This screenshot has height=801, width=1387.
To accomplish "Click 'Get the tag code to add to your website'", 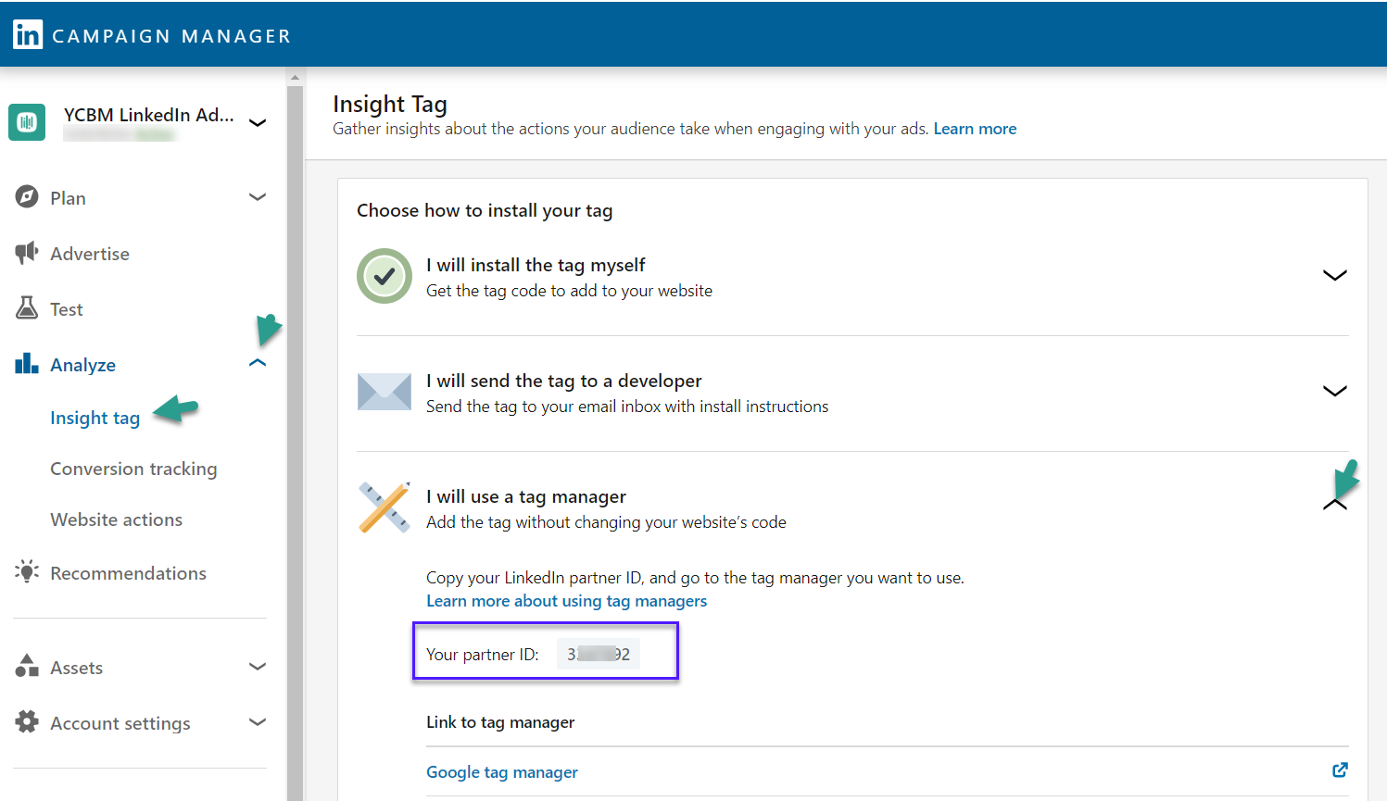I will [570, 291].
